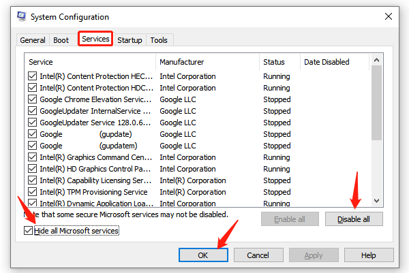Cancel the System Configuration dialog
This screenshot has width=409, height=273.
point(258,255)
